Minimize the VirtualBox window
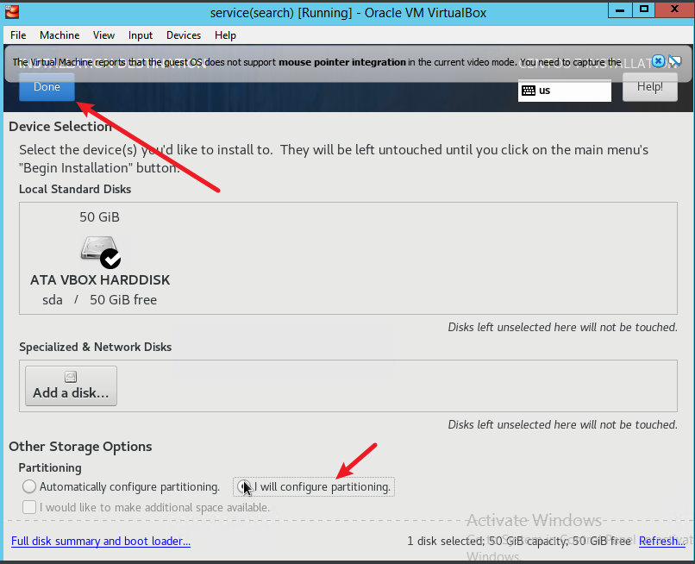The image size is (695, 564). (620, 9)
